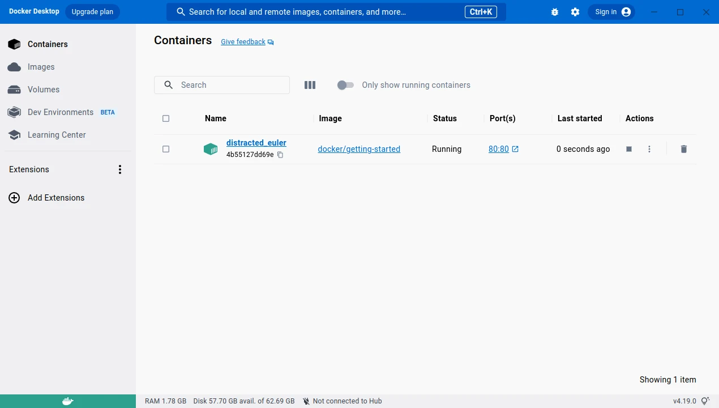719x408 pixels.
Task: Check the select-all containers checkbox
Action: [x=166, y=118]
